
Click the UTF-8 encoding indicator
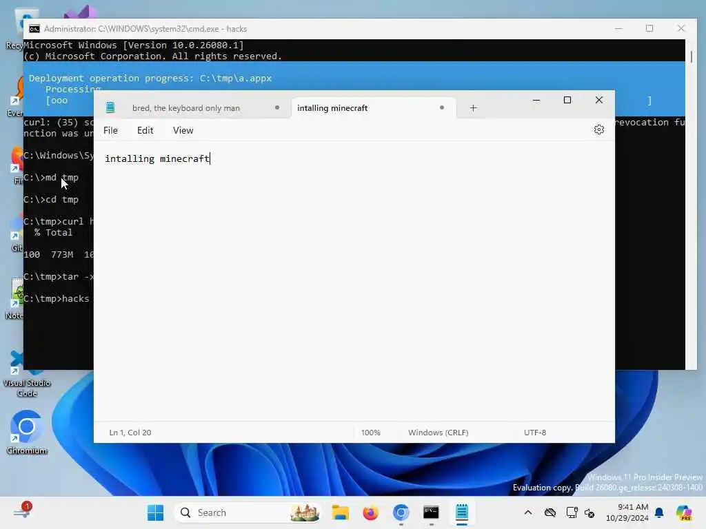(x=535, y=433)
